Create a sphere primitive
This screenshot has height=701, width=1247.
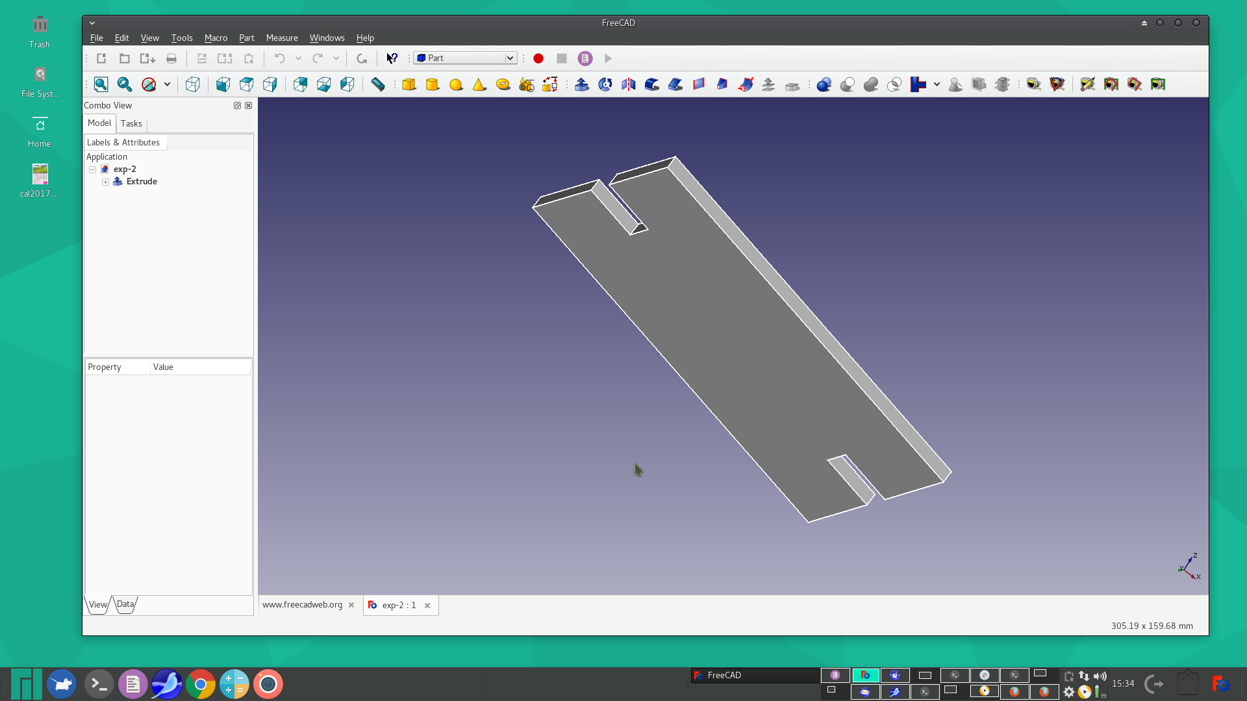456,84
